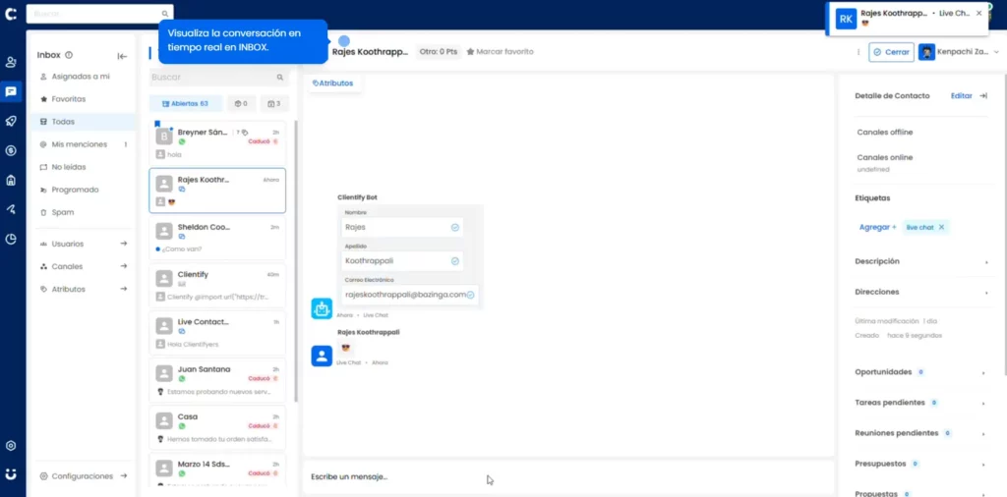Click the magnifier in conversation search
This screenshot has height=497, width=1007.
tap(280, 77)
